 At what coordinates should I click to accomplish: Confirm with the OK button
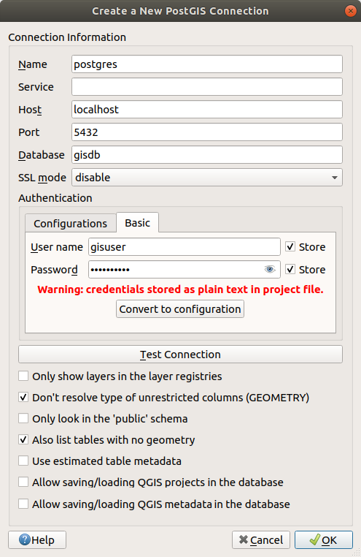324,539
